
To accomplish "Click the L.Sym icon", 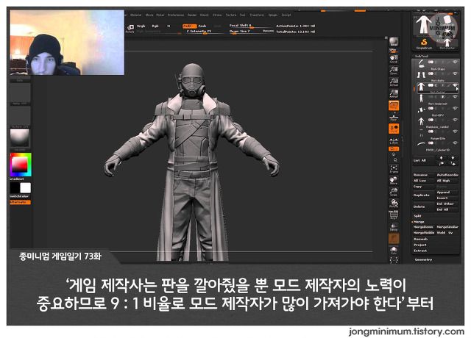I will click(394, 141).
